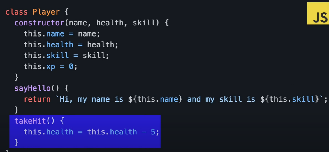Click the yellow JS logo badge

(x=318, y=13)
